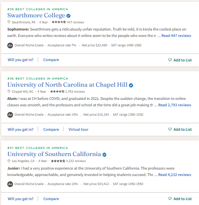Viewport: 199px width, 205px height.
Task: Open Swarthmore College profile title
Action: pyautogui.click(x=36, y=15)
